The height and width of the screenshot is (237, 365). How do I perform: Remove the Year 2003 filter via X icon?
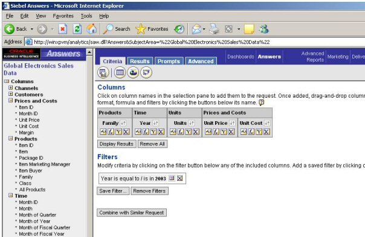[179, 179]
